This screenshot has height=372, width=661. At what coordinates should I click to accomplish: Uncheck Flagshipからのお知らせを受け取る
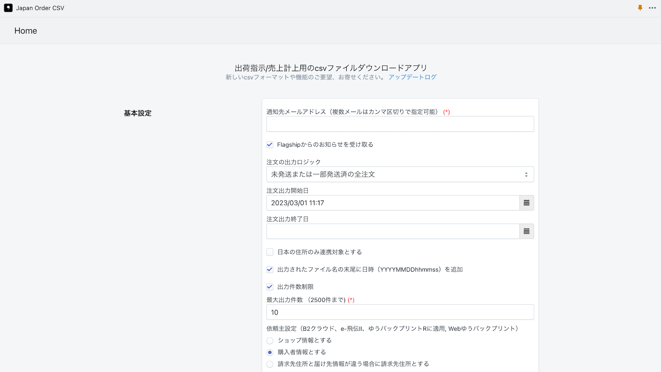(270, 145)
